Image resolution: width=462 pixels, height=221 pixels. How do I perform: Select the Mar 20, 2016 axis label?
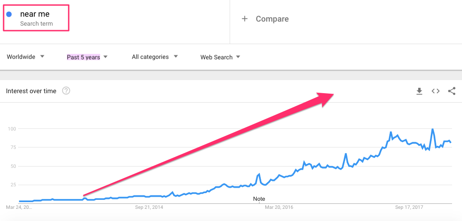[279, 207]
